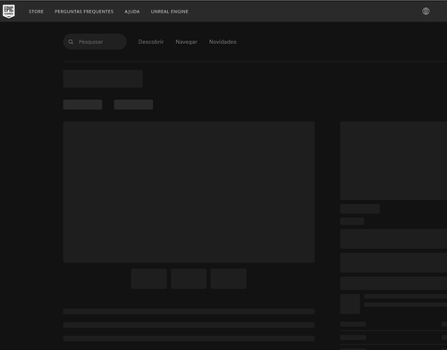Viewport: 447px width, 350px height.
Task: Click the Epic Games logo
Action: (9, 12)
